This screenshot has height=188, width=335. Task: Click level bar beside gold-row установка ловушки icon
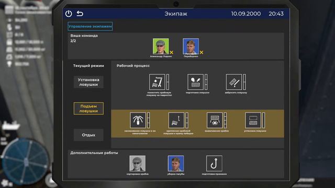click(264, 120)
